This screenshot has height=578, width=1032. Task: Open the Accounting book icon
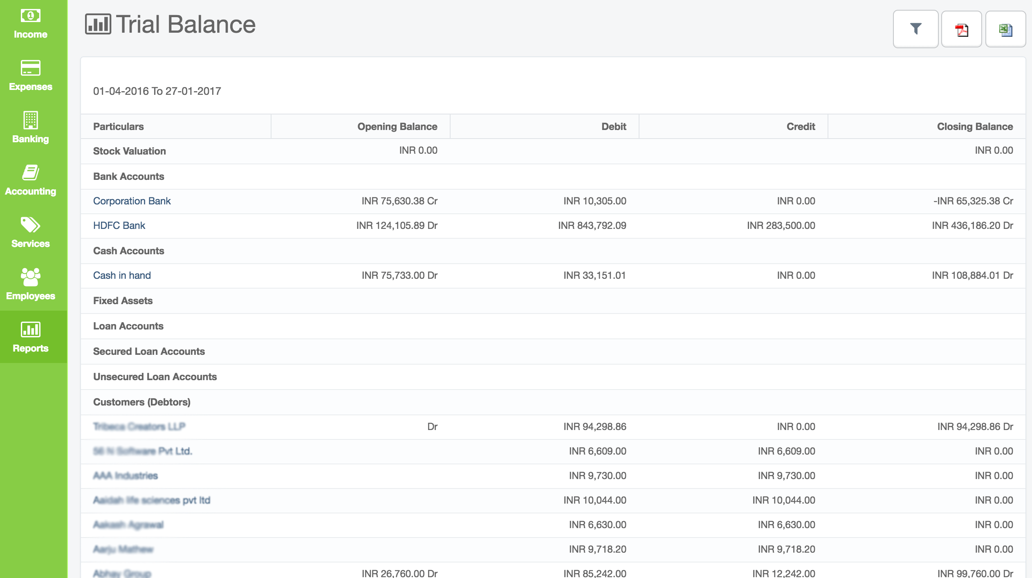tap(30, 173)
